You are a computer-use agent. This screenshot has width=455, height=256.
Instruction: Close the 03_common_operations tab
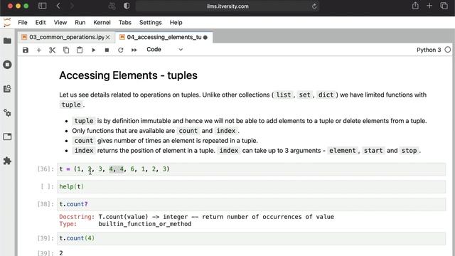pos(107,37)
